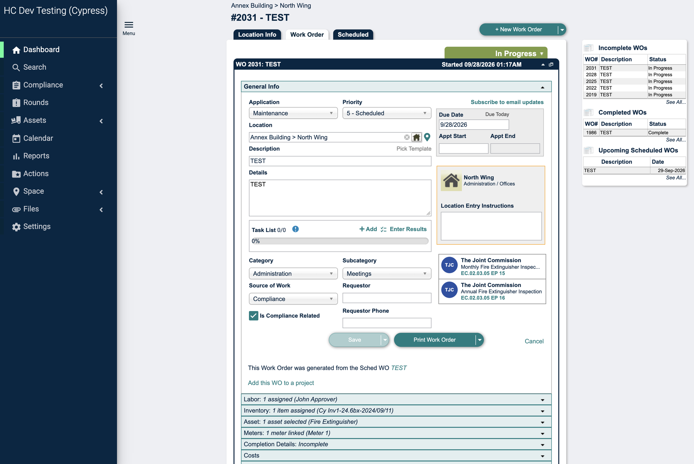The height and width of the screenshot is (464, 694).
Task: Open the Category dropdown (Administration)
Action: point(293,273)
